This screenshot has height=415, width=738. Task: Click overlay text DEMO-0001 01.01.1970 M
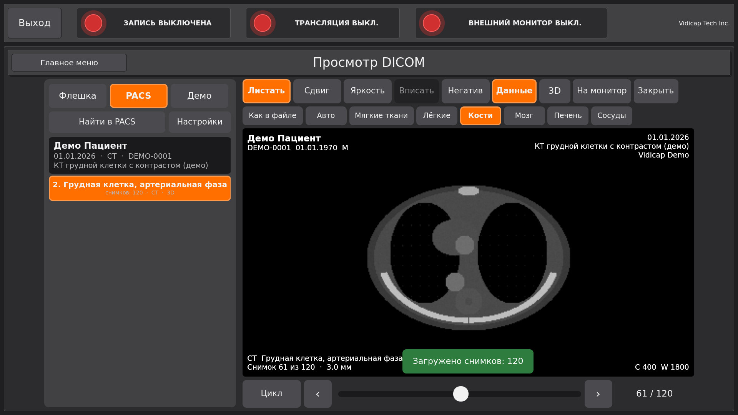pyautogui.click(x=298, y=148)
